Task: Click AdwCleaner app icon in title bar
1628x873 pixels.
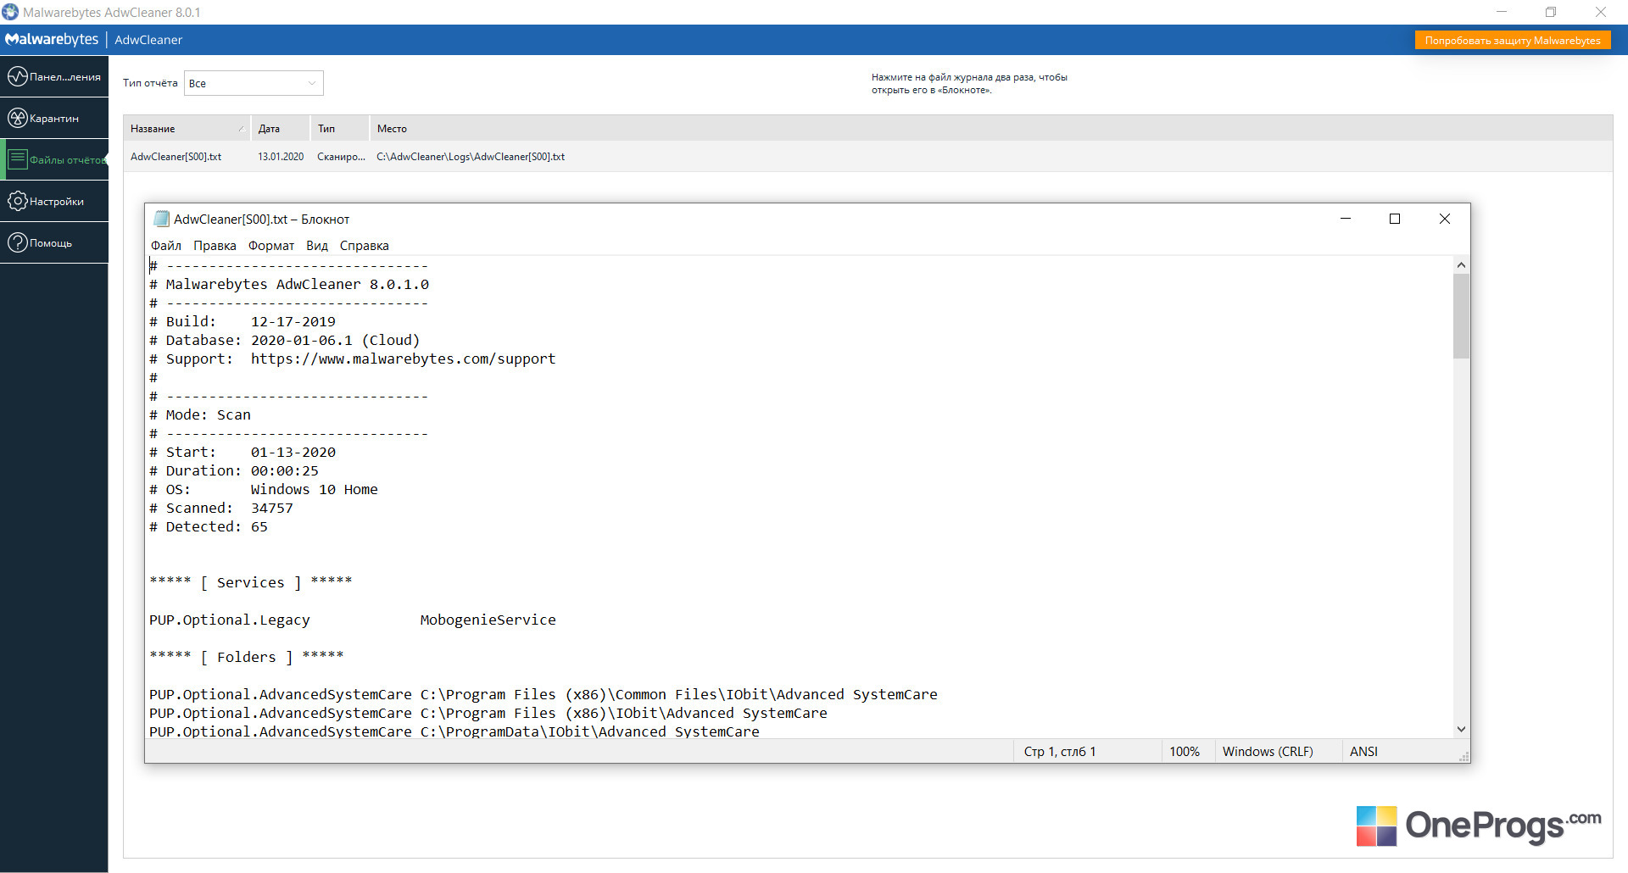Action: 10,12
